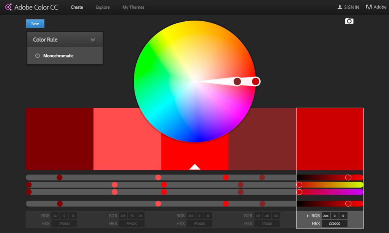This screenshot has width=389, height=233.
Task: Click the HEX field reading FF4C4C
Action: 132,223
